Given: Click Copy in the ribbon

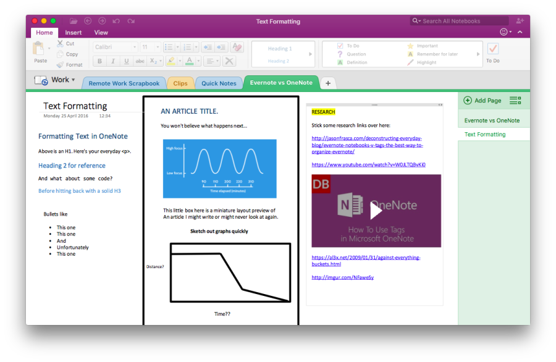Looking at the screenshot, I should tap(67, 54).
